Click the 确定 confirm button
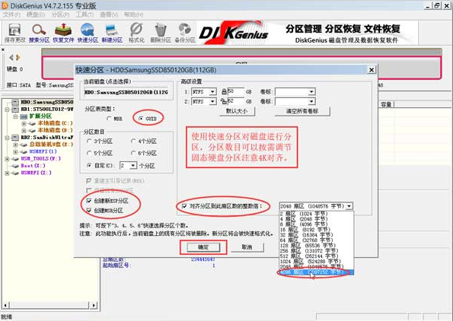Viewport: 453px width, 321px height. point(203,247)
